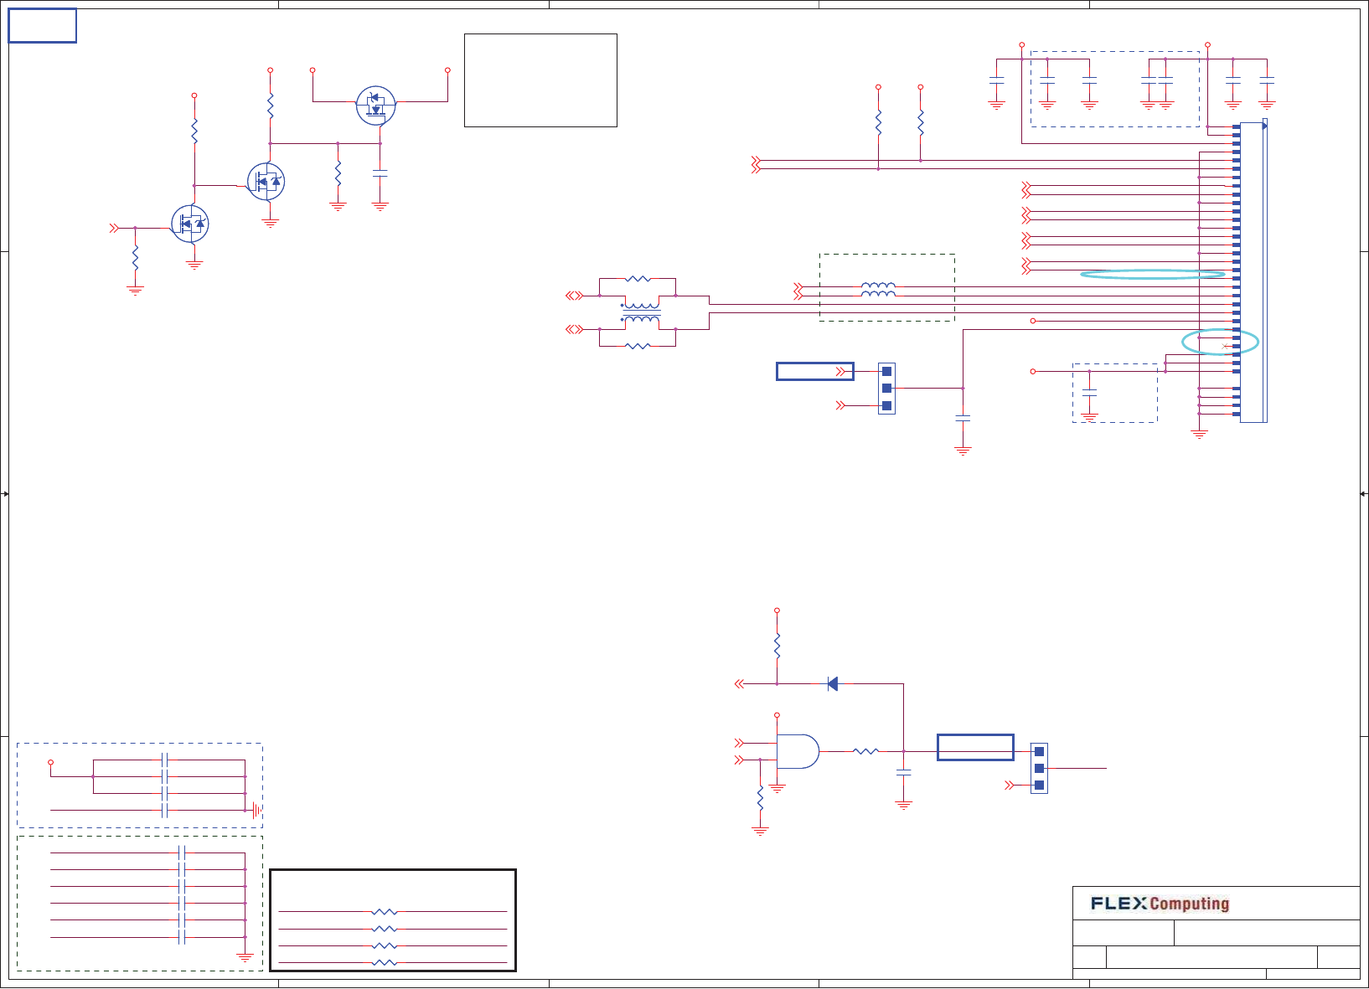Select the topmost MOSFET between two power pins
This screenshot has width=1369, height=989.
coord(375,106)
